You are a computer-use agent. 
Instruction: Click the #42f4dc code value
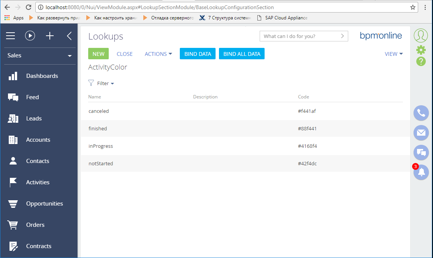coord(307,163)
